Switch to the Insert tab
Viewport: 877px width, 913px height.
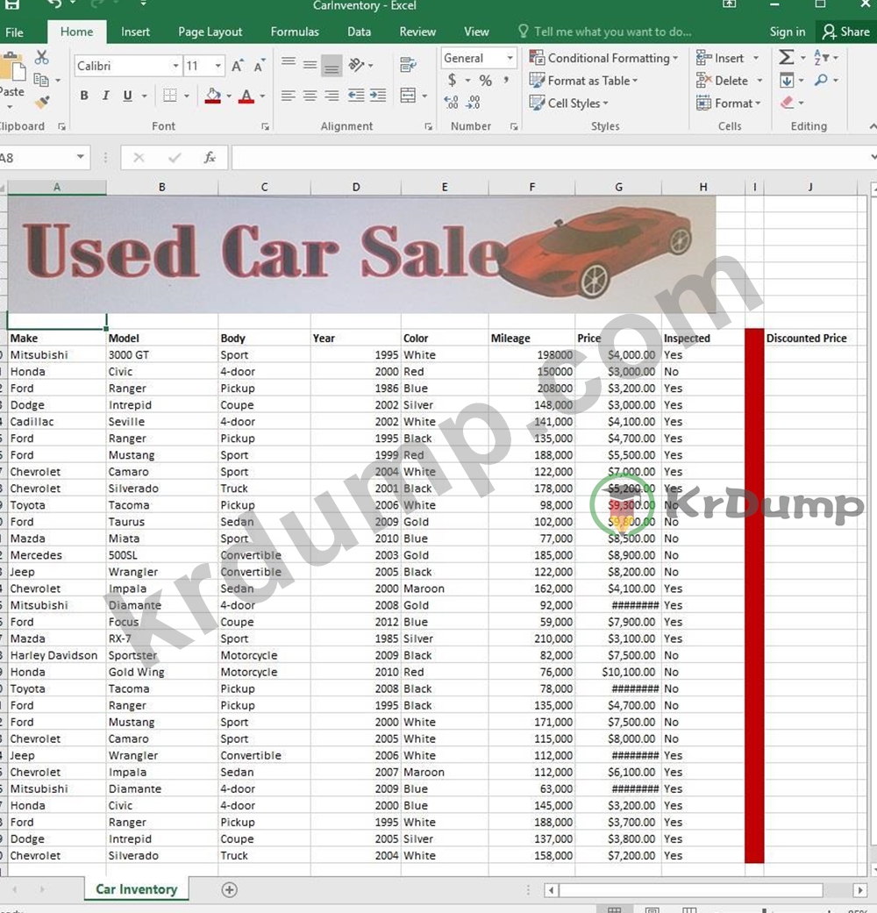coord(135,32)
